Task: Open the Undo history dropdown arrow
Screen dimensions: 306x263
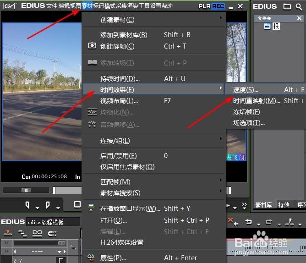Action: click(x=259, y=225)
